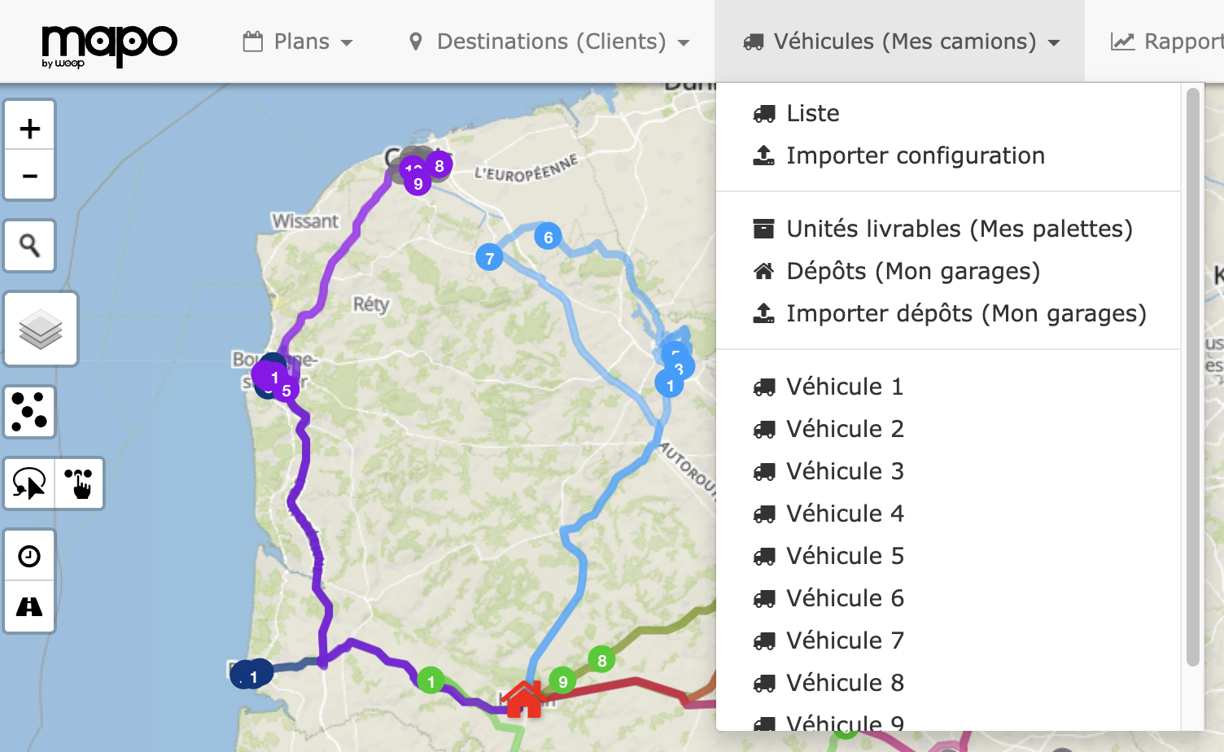Click the zoom in plus control
The height and width of the screenshot is (752, 1224).
tap(29, 127)
